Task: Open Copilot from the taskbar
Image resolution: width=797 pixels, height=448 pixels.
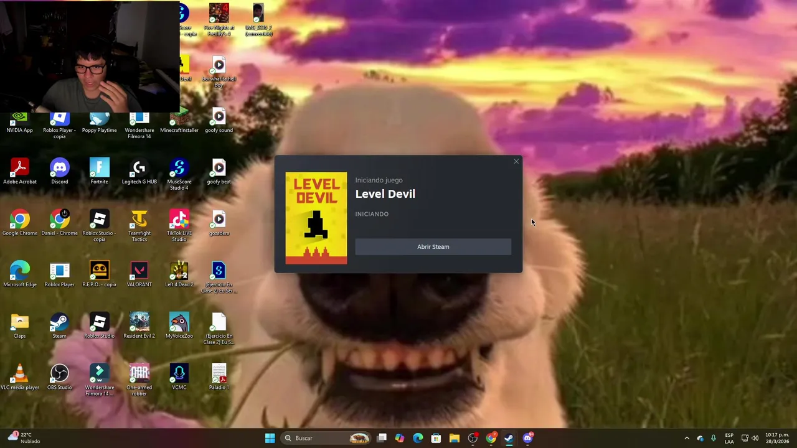Action: point(400,438)
